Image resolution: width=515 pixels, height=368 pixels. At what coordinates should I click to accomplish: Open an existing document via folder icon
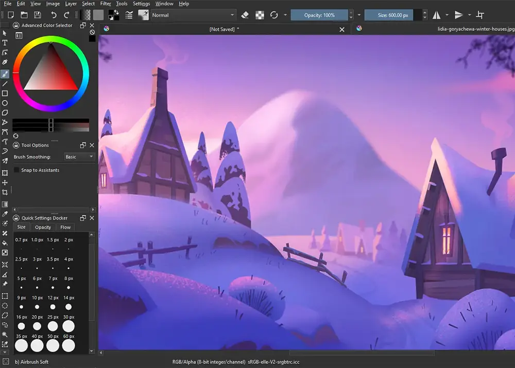pos(24,15)
